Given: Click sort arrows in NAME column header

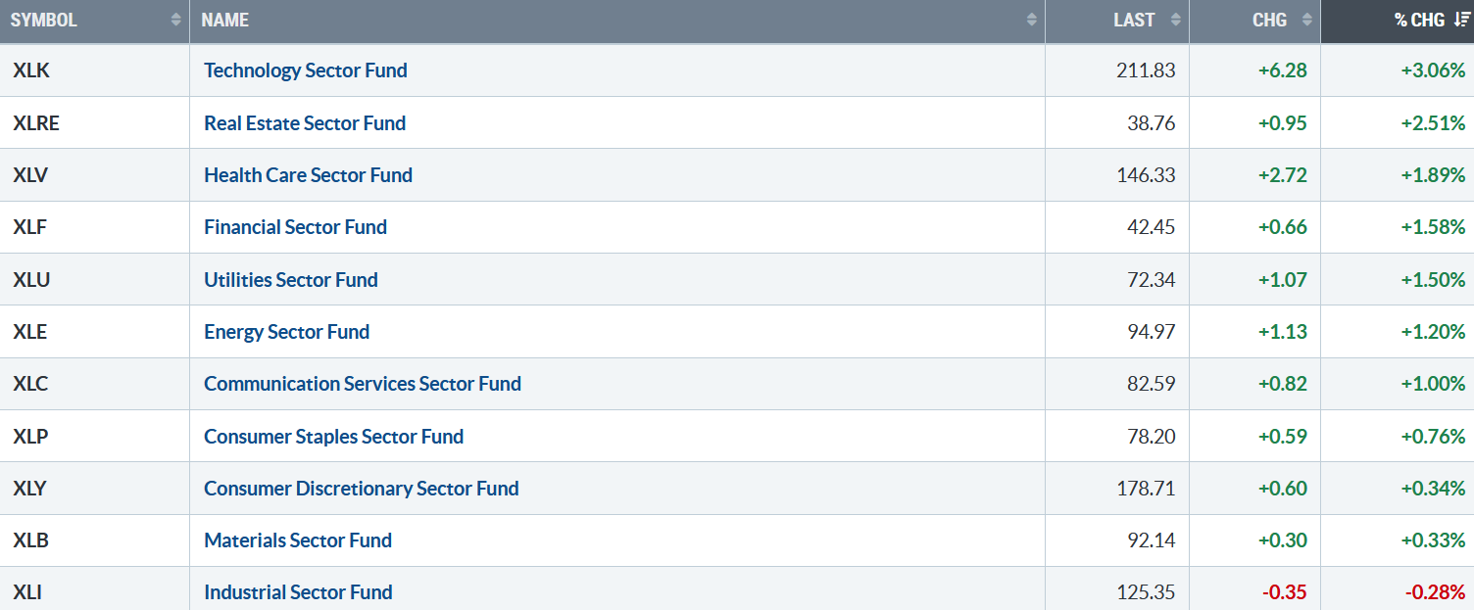Looking at the screenshot, I should pos(1031,20).
